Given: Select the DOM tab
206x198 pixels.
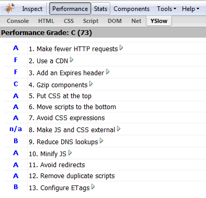Looking at the screenshot, I should click(x=115, y=21).
